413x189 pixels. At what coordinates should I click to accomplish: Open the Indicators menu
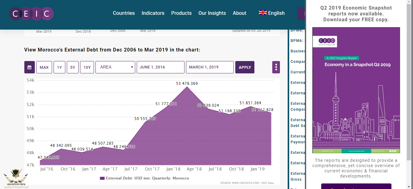click(153, 13)
